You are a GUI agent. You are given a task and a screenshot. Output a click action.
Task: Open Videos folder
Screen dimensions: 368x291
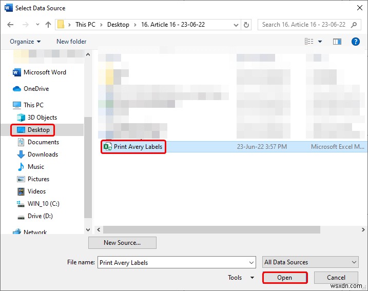[x=36, y=191]
